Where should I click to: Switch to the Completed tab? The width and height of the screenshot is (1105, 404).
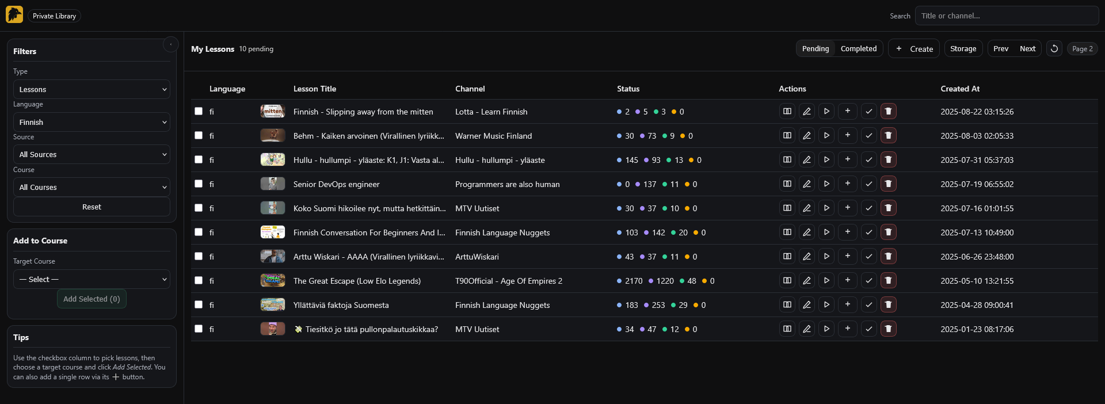point(859,49)
